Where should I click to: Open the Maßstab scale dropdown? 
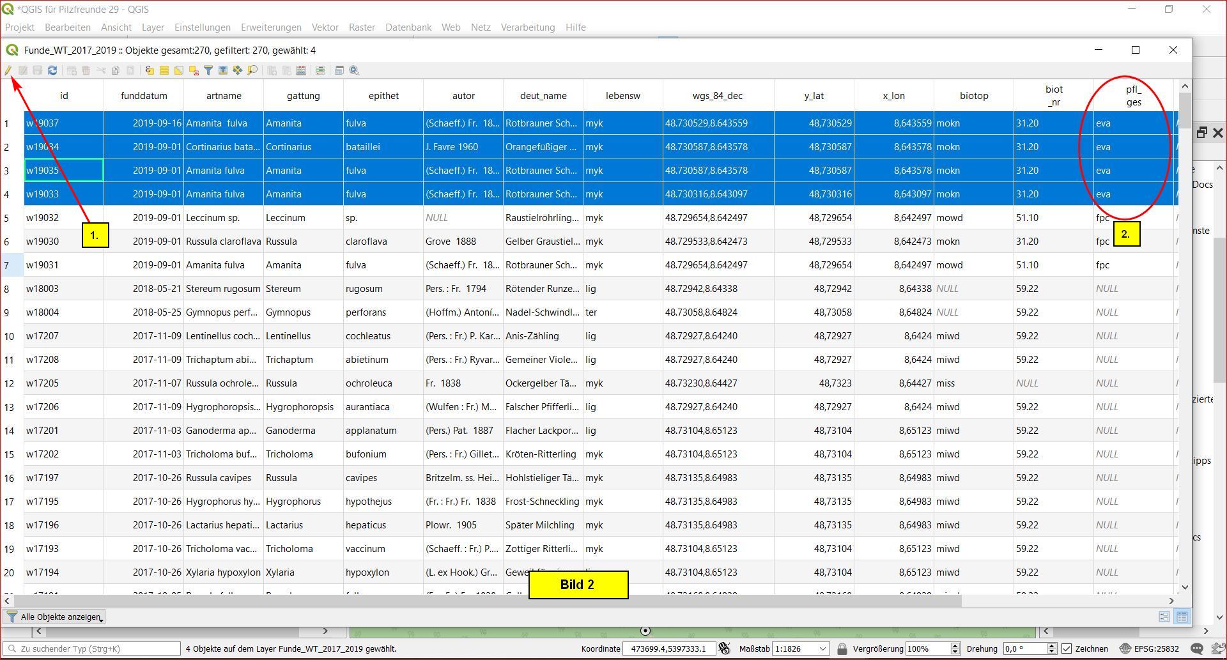tap(822, 648)
